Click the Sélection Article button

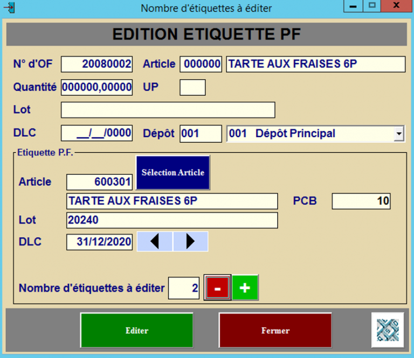pyautogui.click(x=172, y=172)
